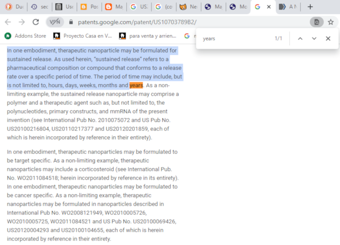
Task: Bookmark this page with the star icon
Action: (x=330, y=22)
